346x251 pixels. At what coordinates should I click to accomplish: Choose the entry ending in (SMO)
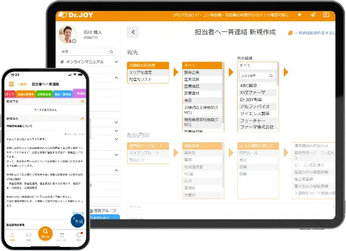202,110
